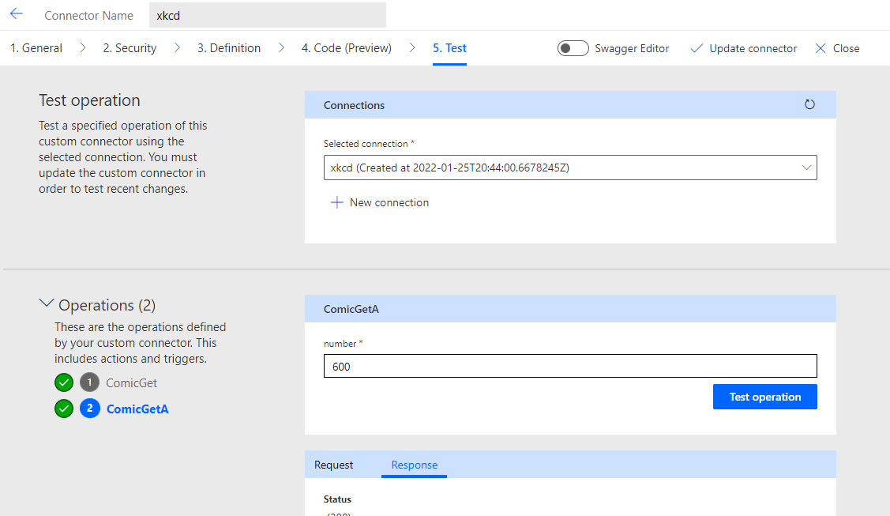Click the chevron after 3. Definition
The width and height of the screenshot is (890, 516).
click(x=281, y=48)
